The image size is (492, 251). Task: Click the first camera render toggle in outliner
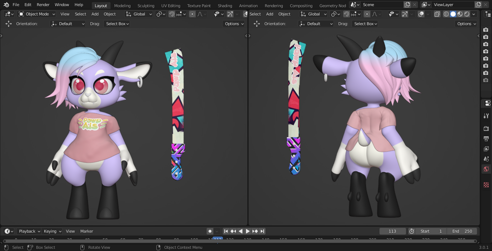point(486,30)
